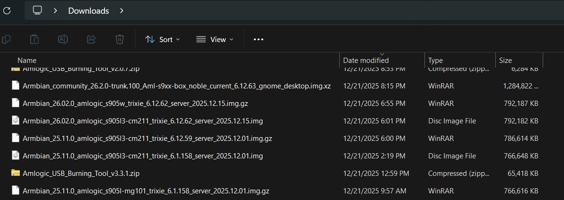Select Amlogic_USB_Burning_Tool_v3.3.1.zip file
564x200 pixels.
[81, 174]
